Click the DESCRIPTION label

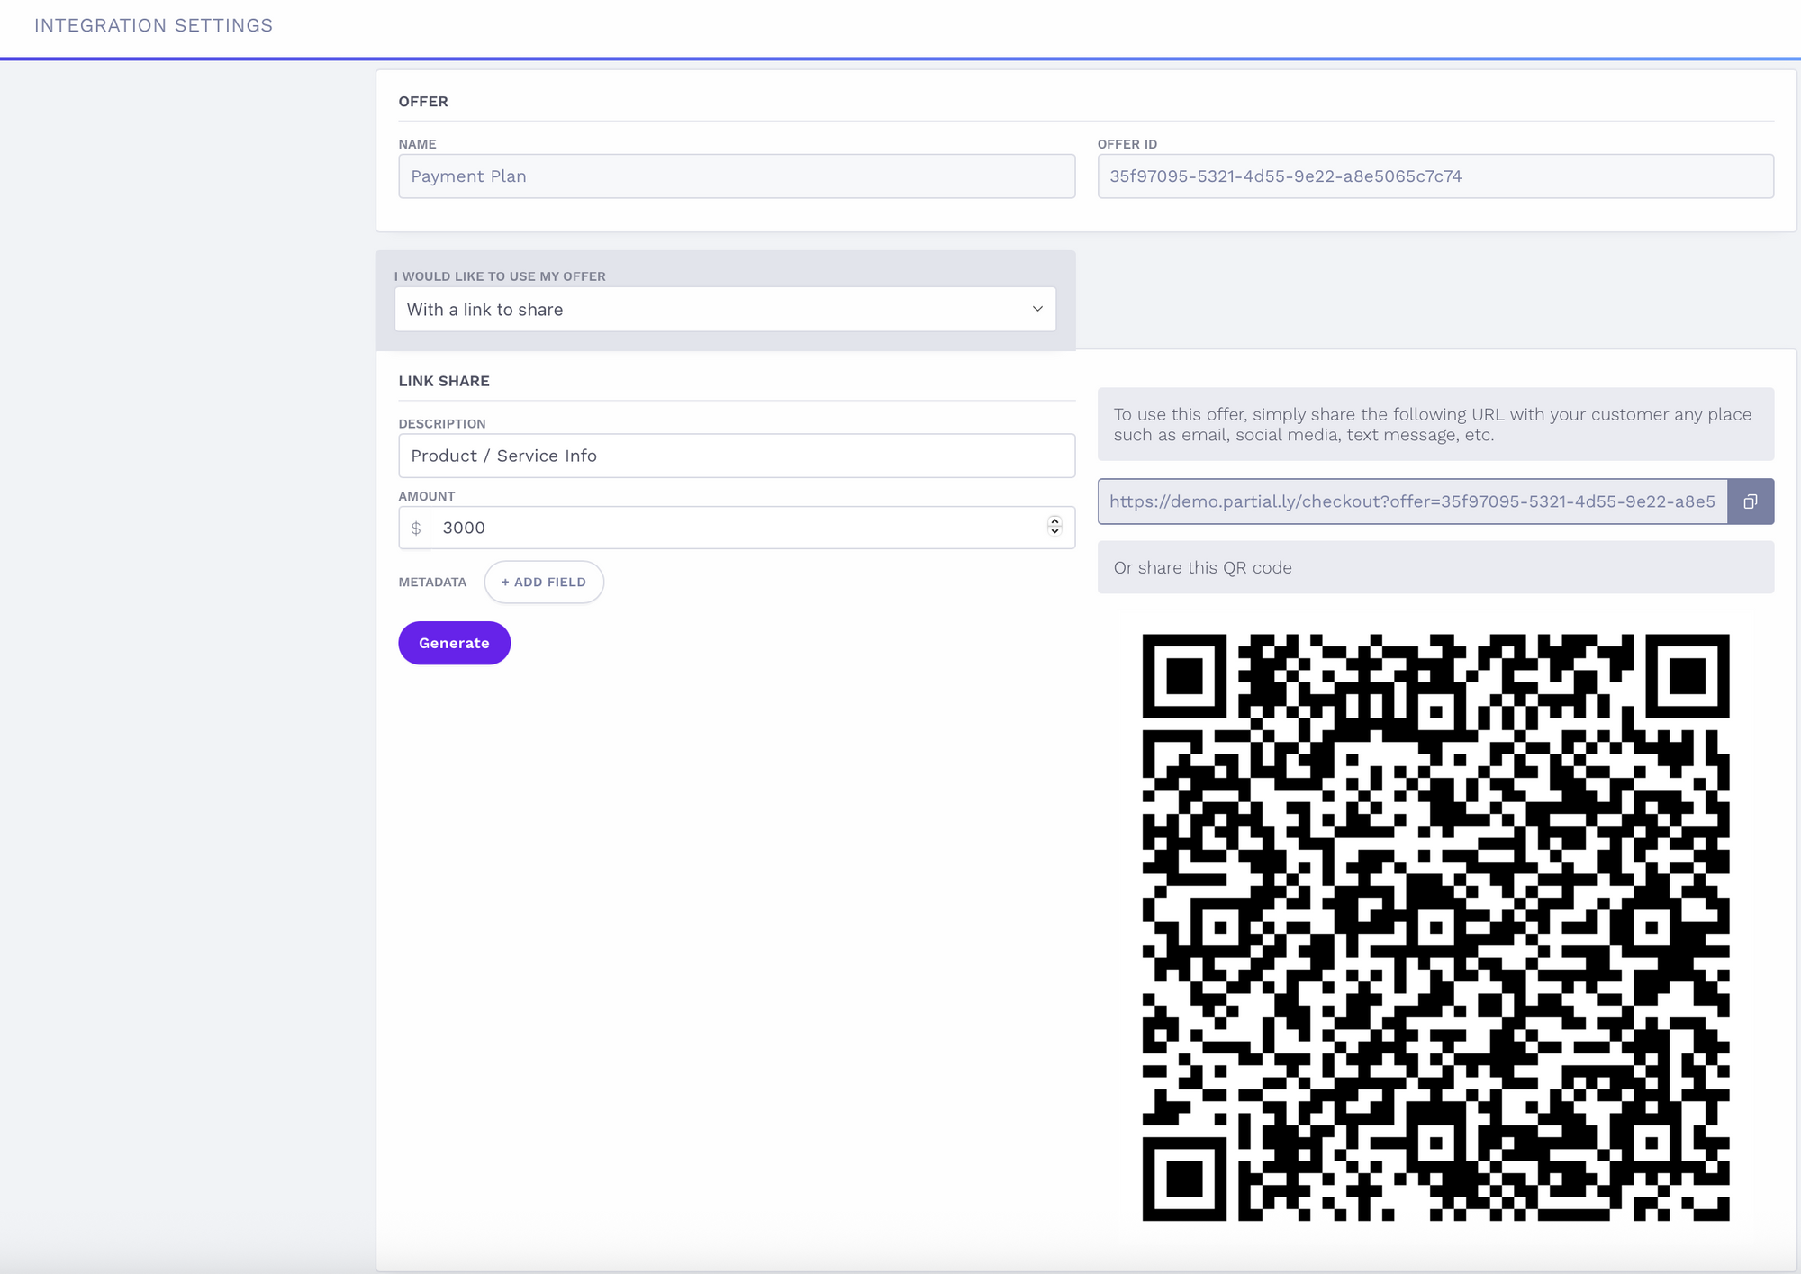(x=442, y=424)
